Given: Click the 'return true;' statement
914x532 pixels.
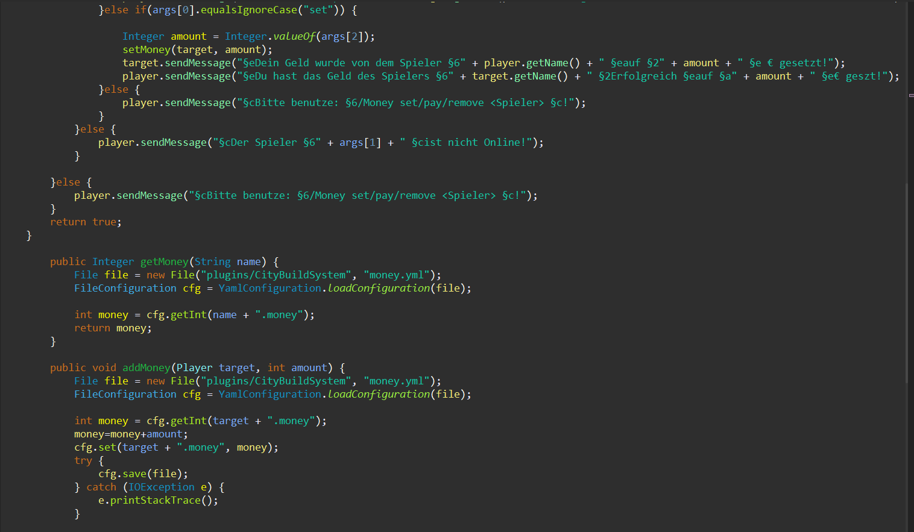Looking at the screenshot, I should click(86, 222).
